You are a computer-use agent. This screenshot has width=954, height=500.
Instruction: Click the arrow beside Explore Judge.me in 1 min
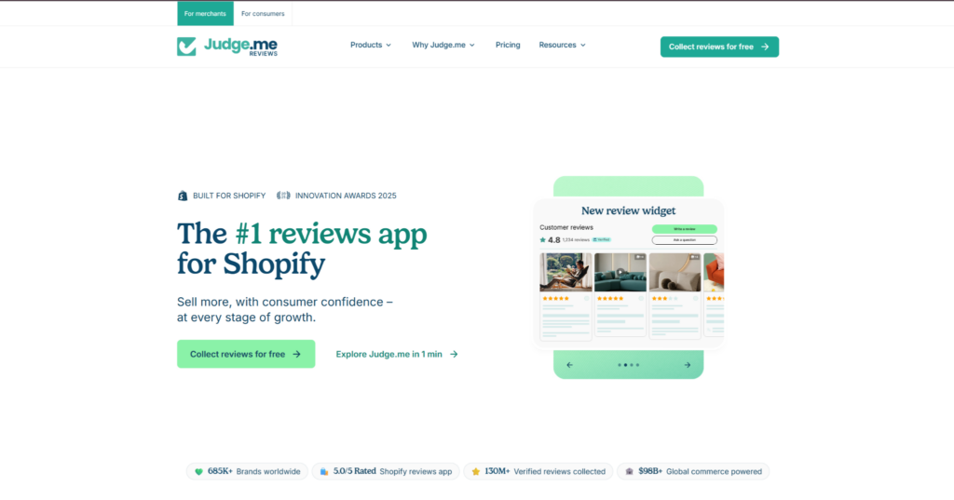pos(454,354)
